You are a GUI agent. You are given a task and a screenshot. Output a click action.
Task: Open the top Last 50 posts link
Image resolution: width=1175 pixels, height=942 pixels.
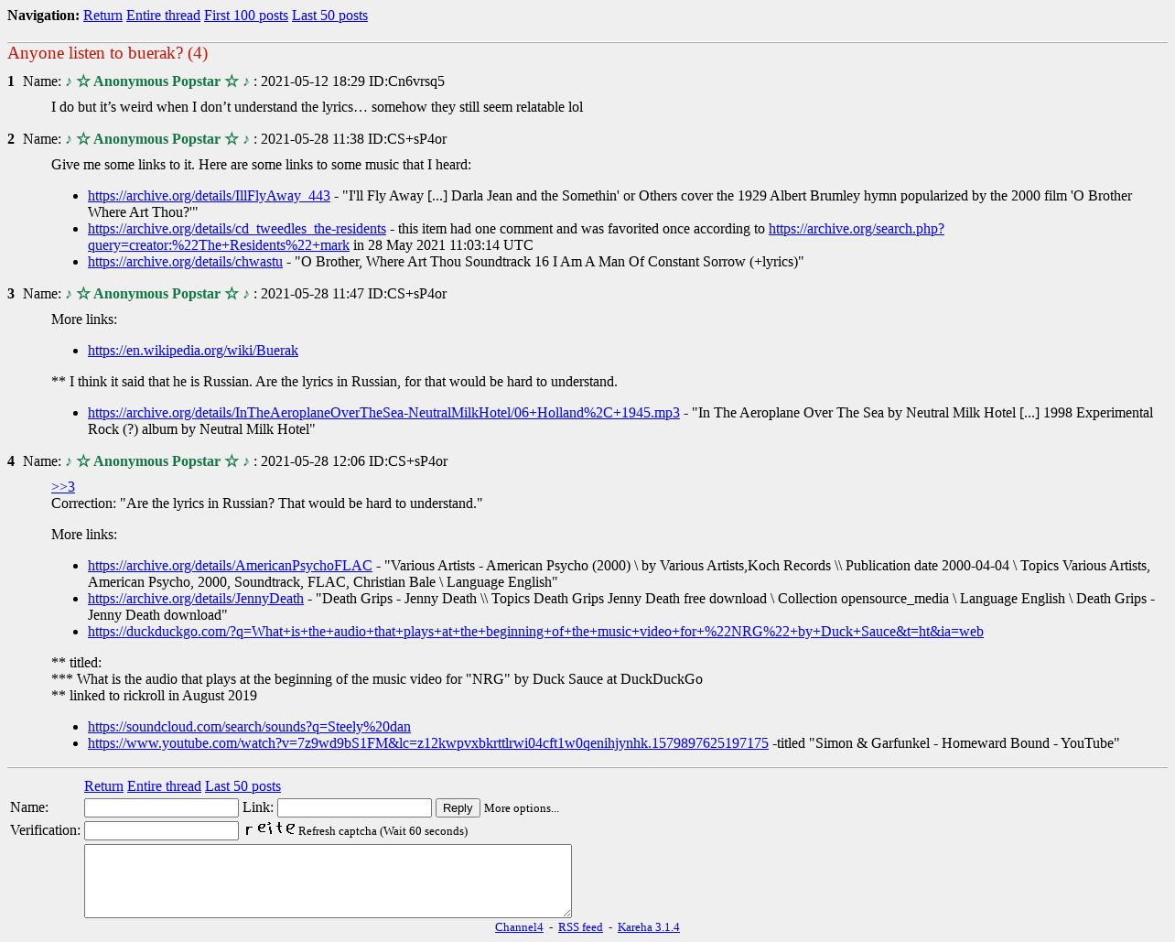329,16
